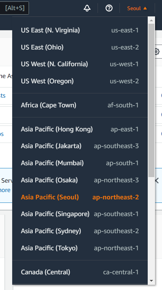Viewport: 162px width, 290px height.
Task: Select Asia Pacific (Jakarta) region
Action: pyautogui.click(x=80, y=146)
